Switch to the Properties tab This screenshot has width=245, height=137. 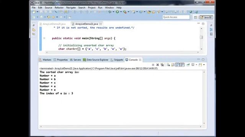(x=60, y=60)
